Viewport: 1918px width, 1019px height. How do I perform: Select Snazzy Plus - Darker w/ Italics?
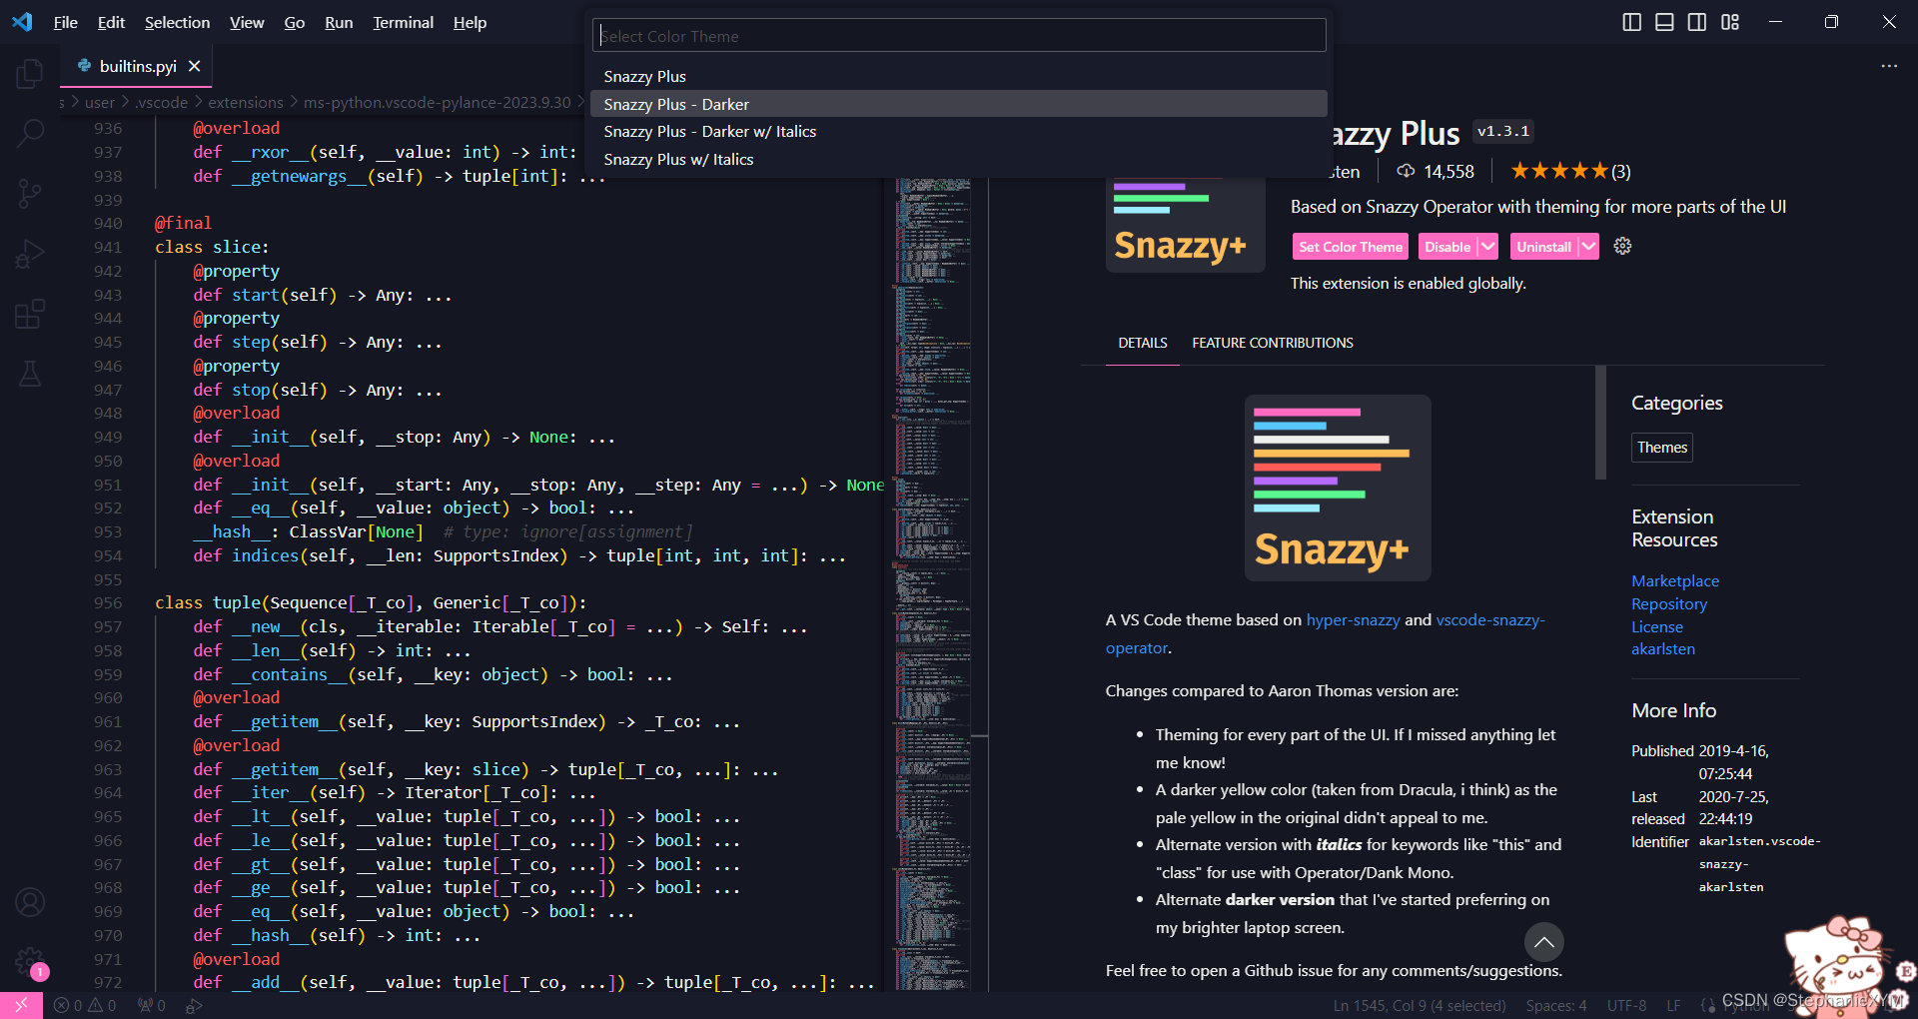click(959, 131)
